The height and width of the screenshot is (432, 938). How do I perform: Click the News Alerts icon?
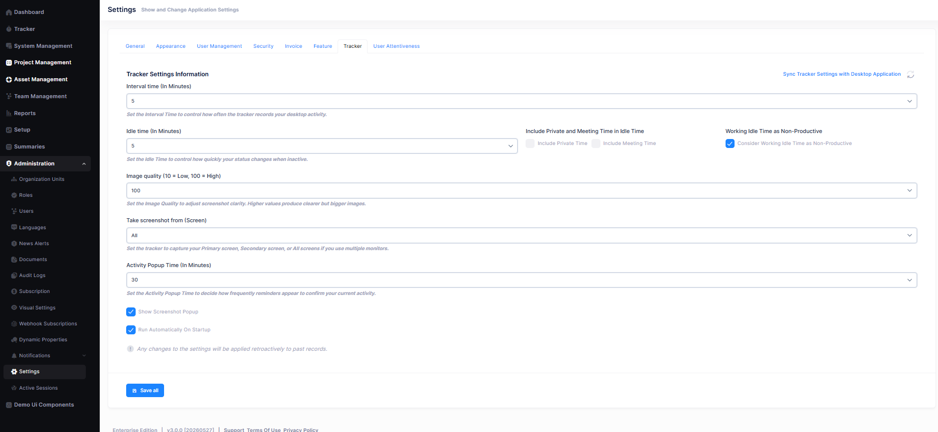pyautogui.click(x=14, y=244)
